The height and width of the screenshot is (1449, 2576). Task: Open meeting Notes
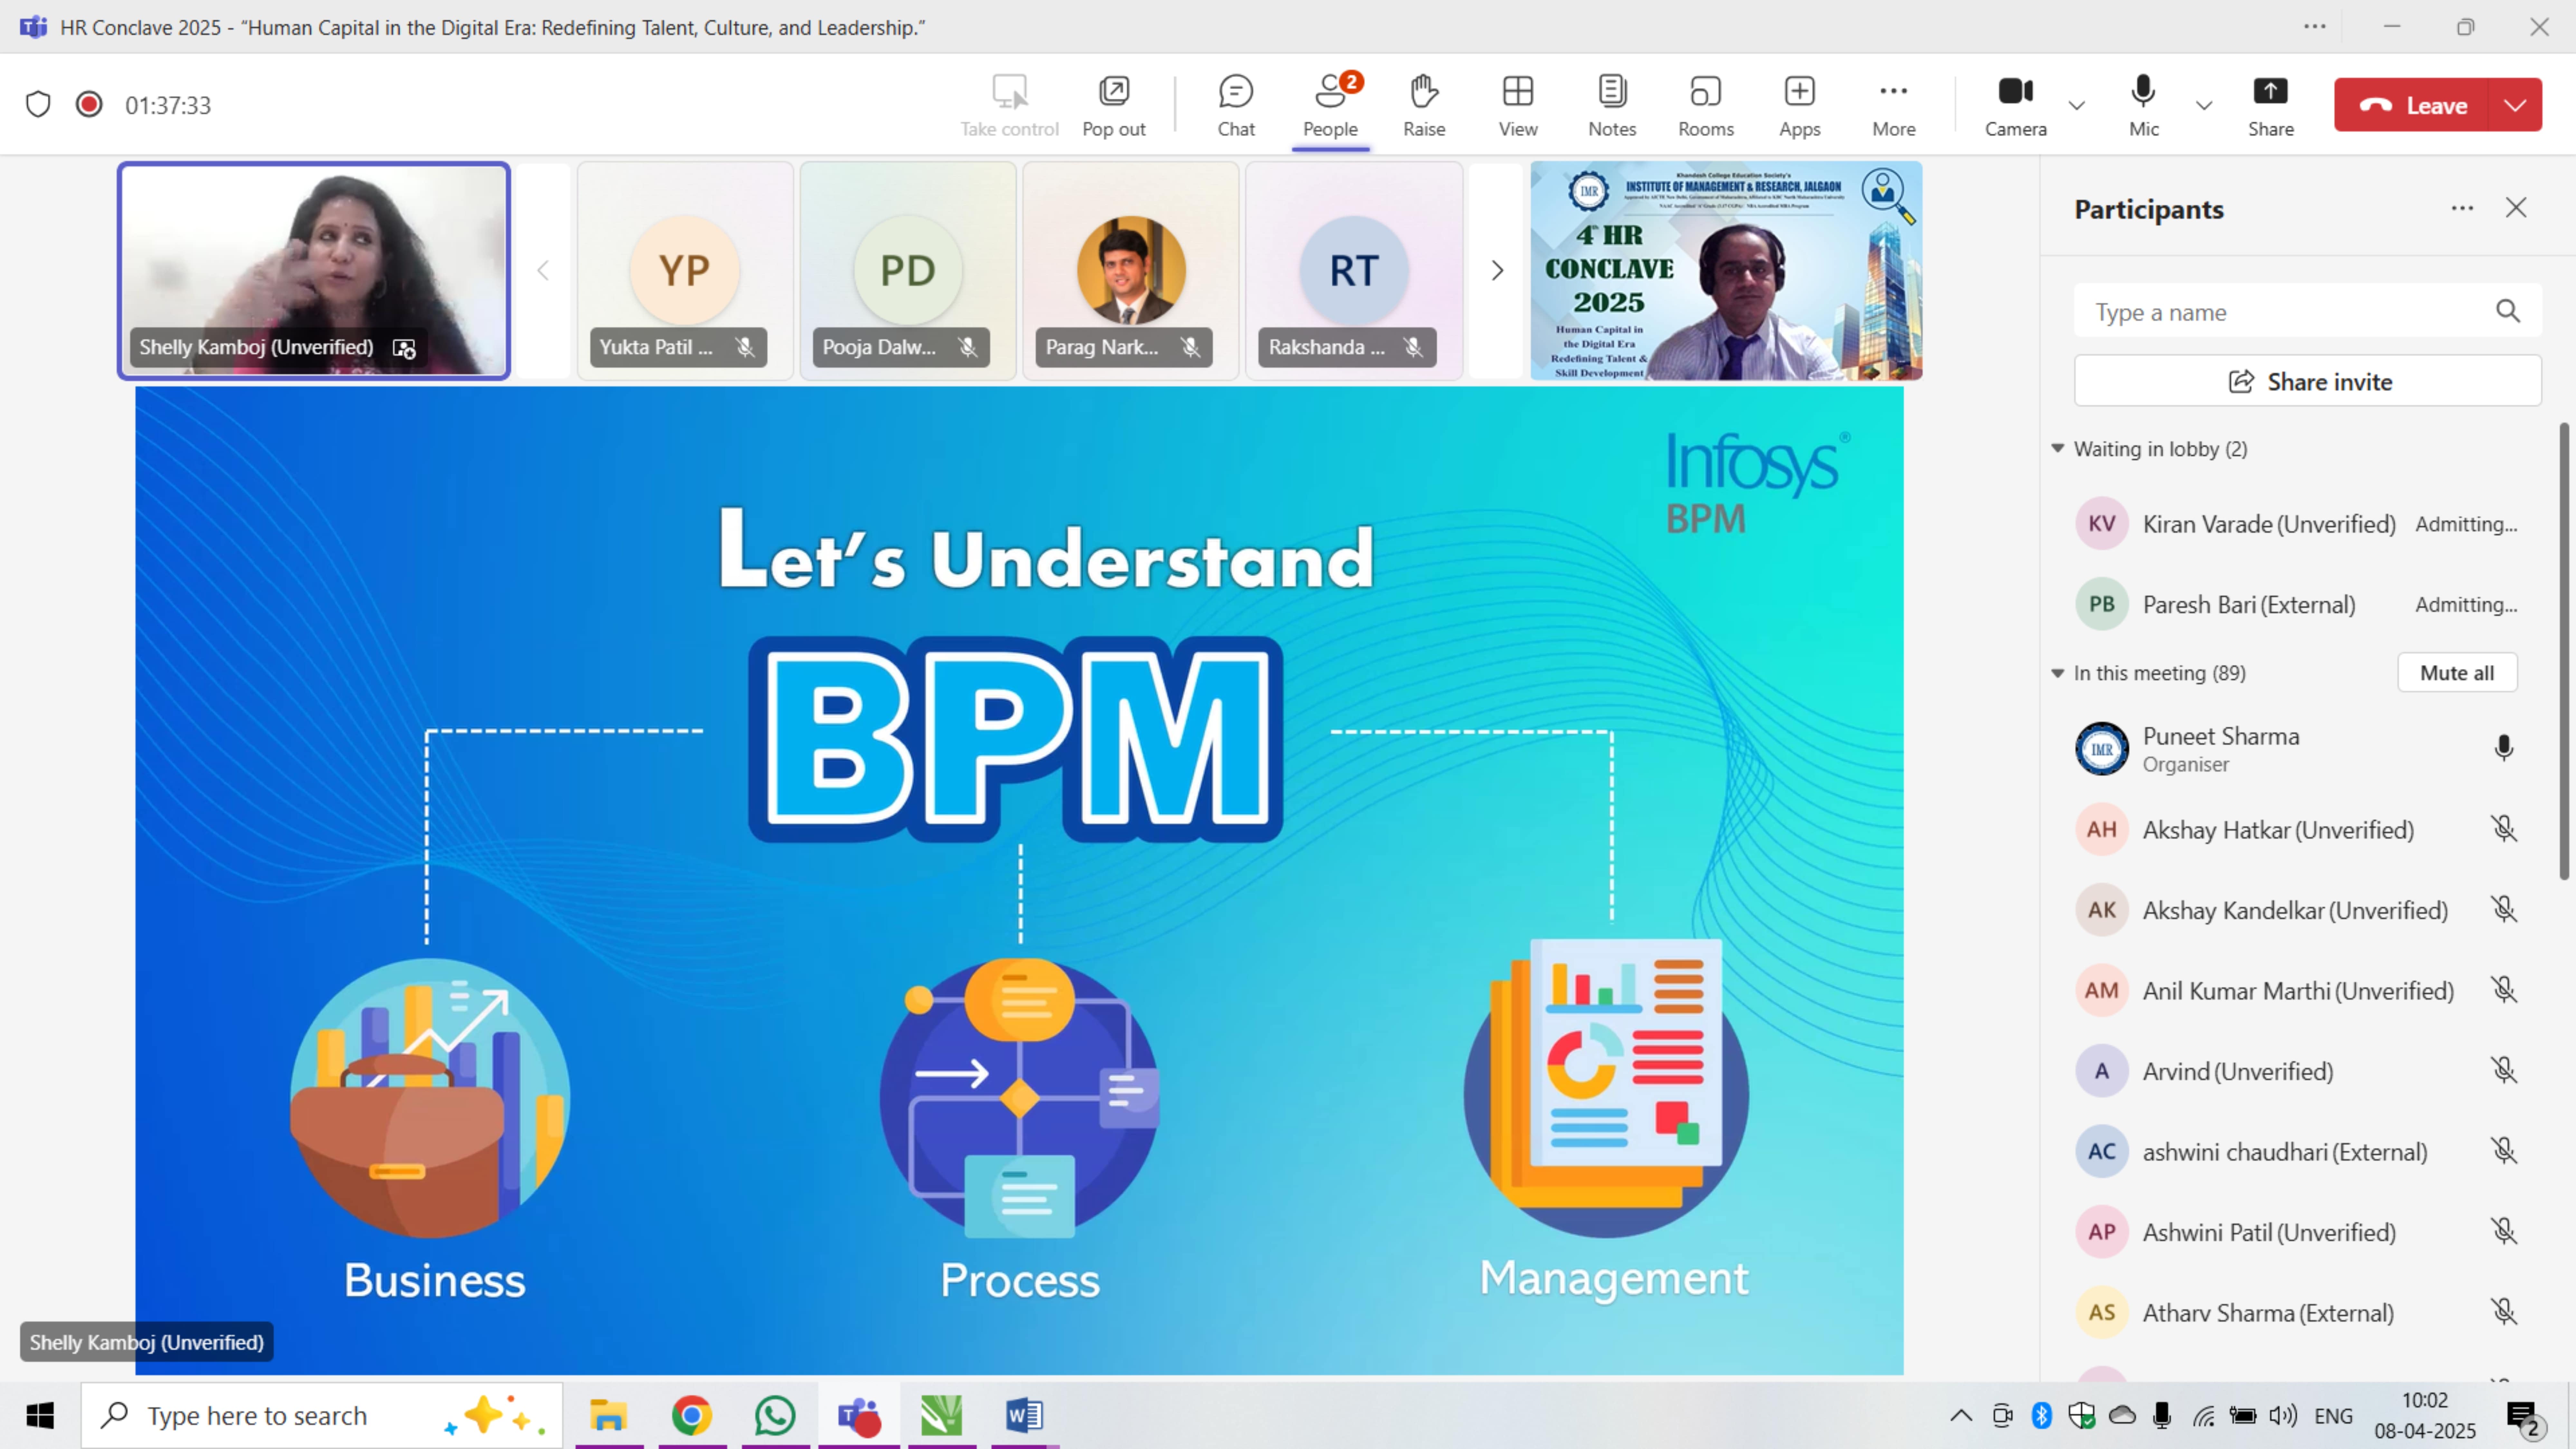[x=1612, y=105]
